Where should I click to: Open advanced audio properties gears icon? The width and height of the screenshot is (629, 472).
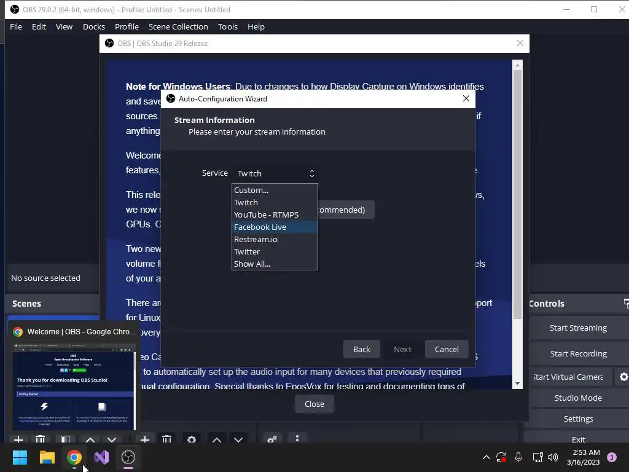(x=272, y=439)
